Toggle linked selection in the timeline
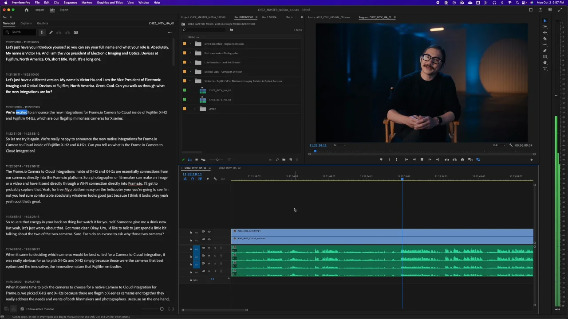The image size is (568, 319). (200, 179)
